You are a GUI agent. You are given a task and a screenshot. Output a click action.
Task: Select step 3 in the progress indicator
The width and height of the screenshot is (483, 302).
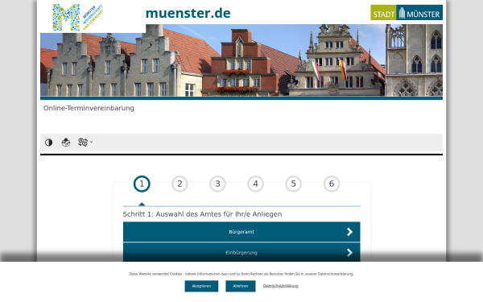click(217, 184)
